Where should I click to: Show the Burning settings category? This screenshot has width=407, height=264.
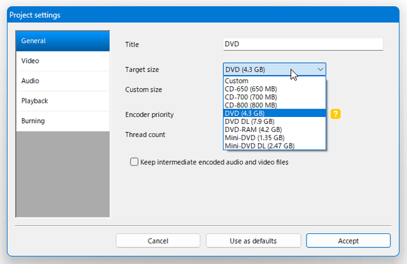(x=62, y=120)
